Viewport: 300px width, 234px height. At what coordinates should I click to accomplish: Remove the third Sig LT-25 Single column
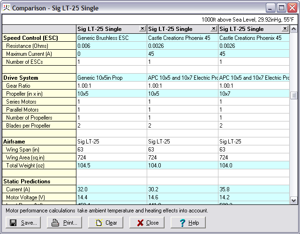tap(285, 29)
